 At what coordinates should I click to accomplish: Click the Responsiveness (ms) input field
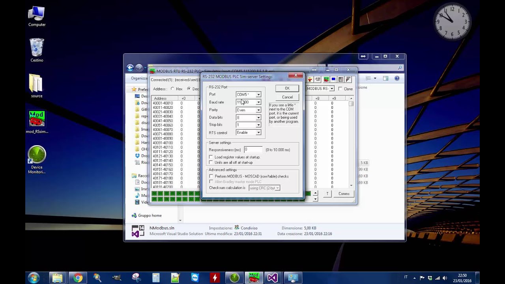(x=253, y=150)
